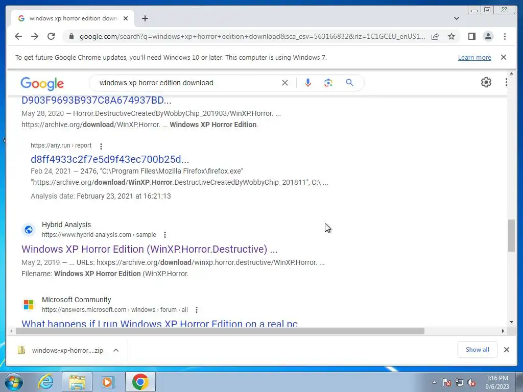Open options for the Microsoft Community result
523x392 pixels.
pyautogui.click(x=197, y=310)
